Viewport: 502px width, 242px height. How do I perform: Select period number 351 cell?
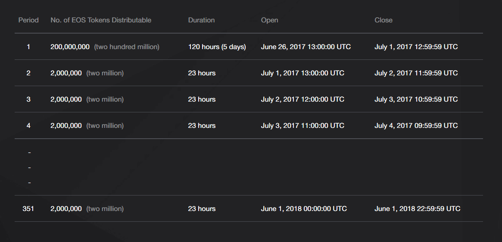[x=28, y=209]
